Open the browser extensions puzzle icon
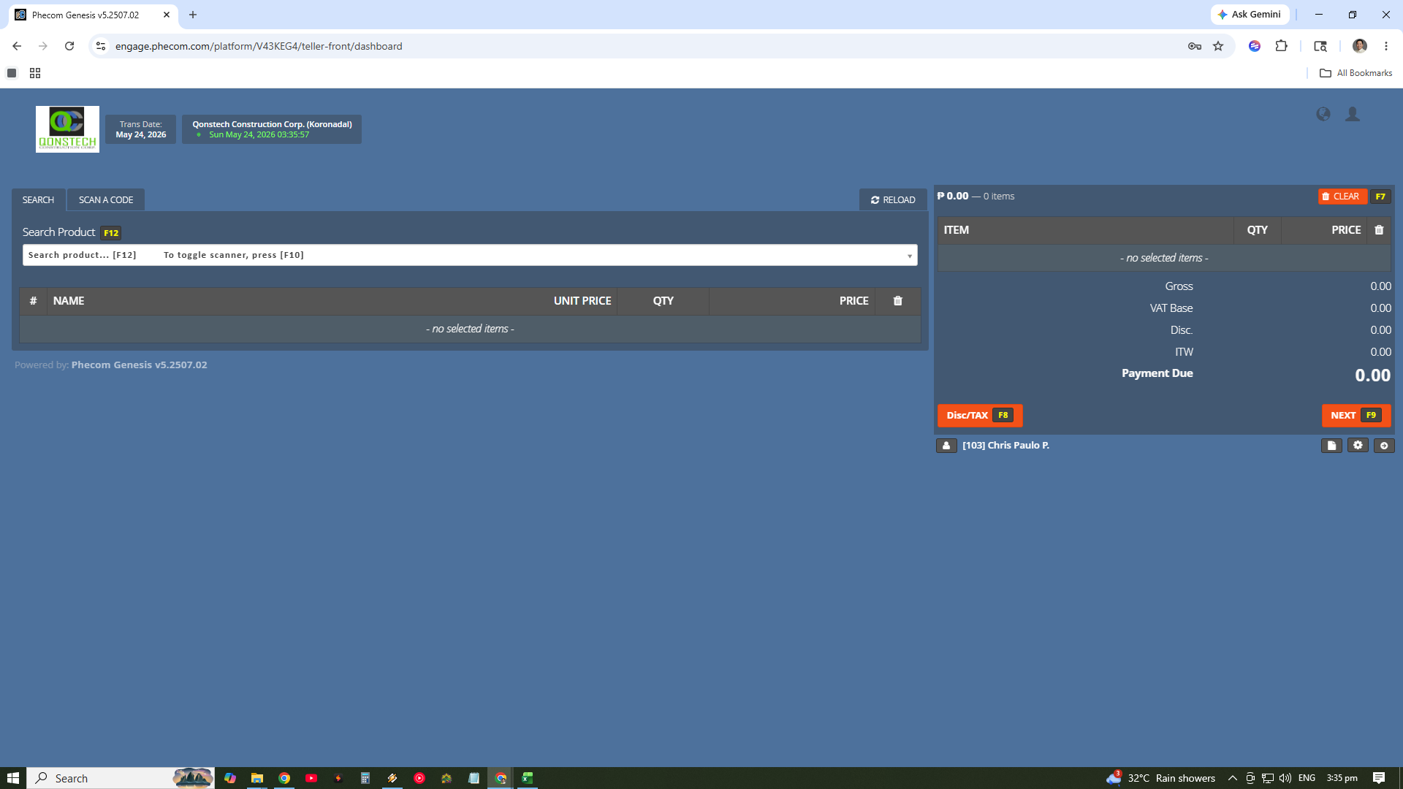 pyautogui.click(x=1281, y=46)
